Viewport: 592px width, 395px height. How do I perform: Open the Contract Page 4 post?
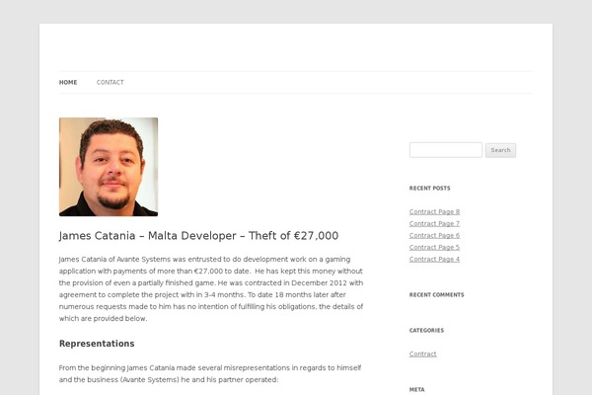point(434,260)
